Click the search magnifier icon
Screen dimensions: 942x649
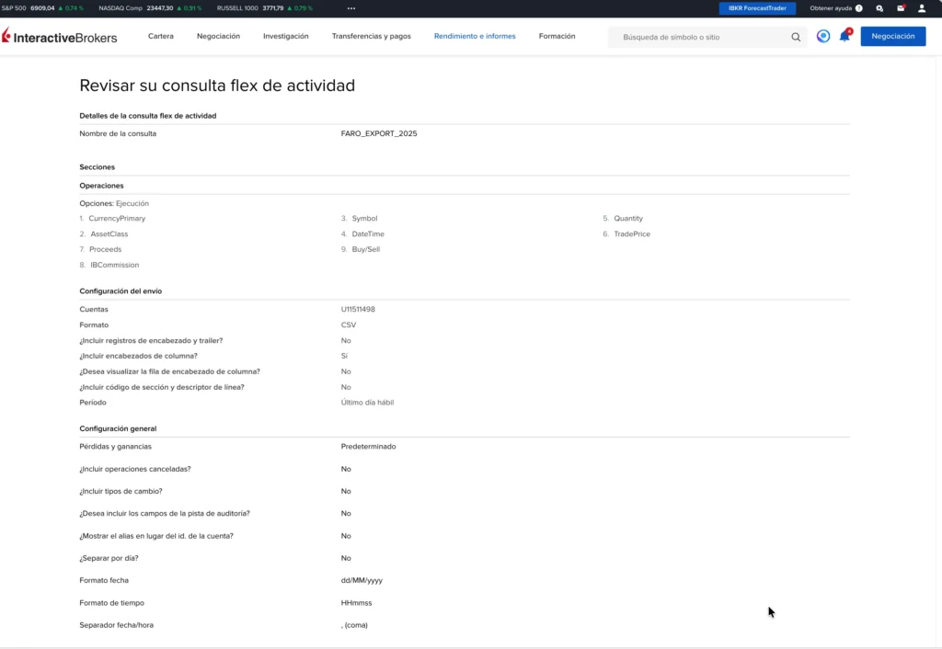pyautogui.click(x=796, y=38)
